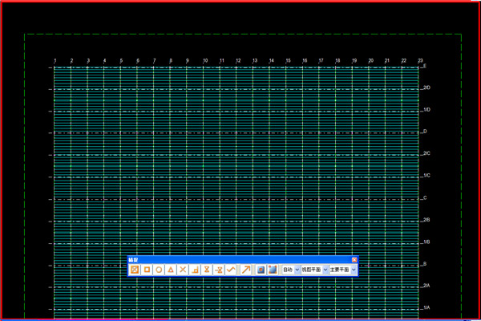Click the diagonal arrow snap icon
Screen dimensions: 481x321
[246, 270]
